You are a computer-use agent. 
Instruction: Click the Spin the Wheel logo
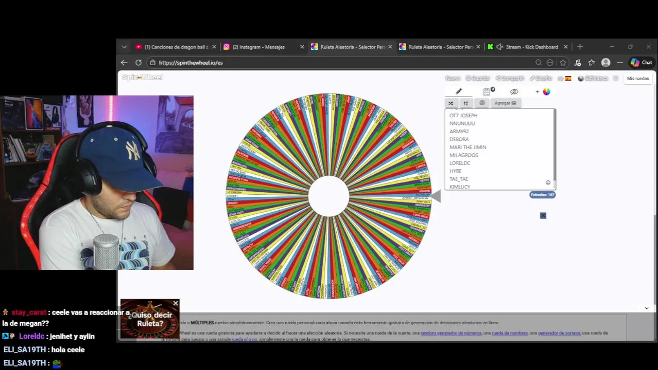click(x=143, y=77)
